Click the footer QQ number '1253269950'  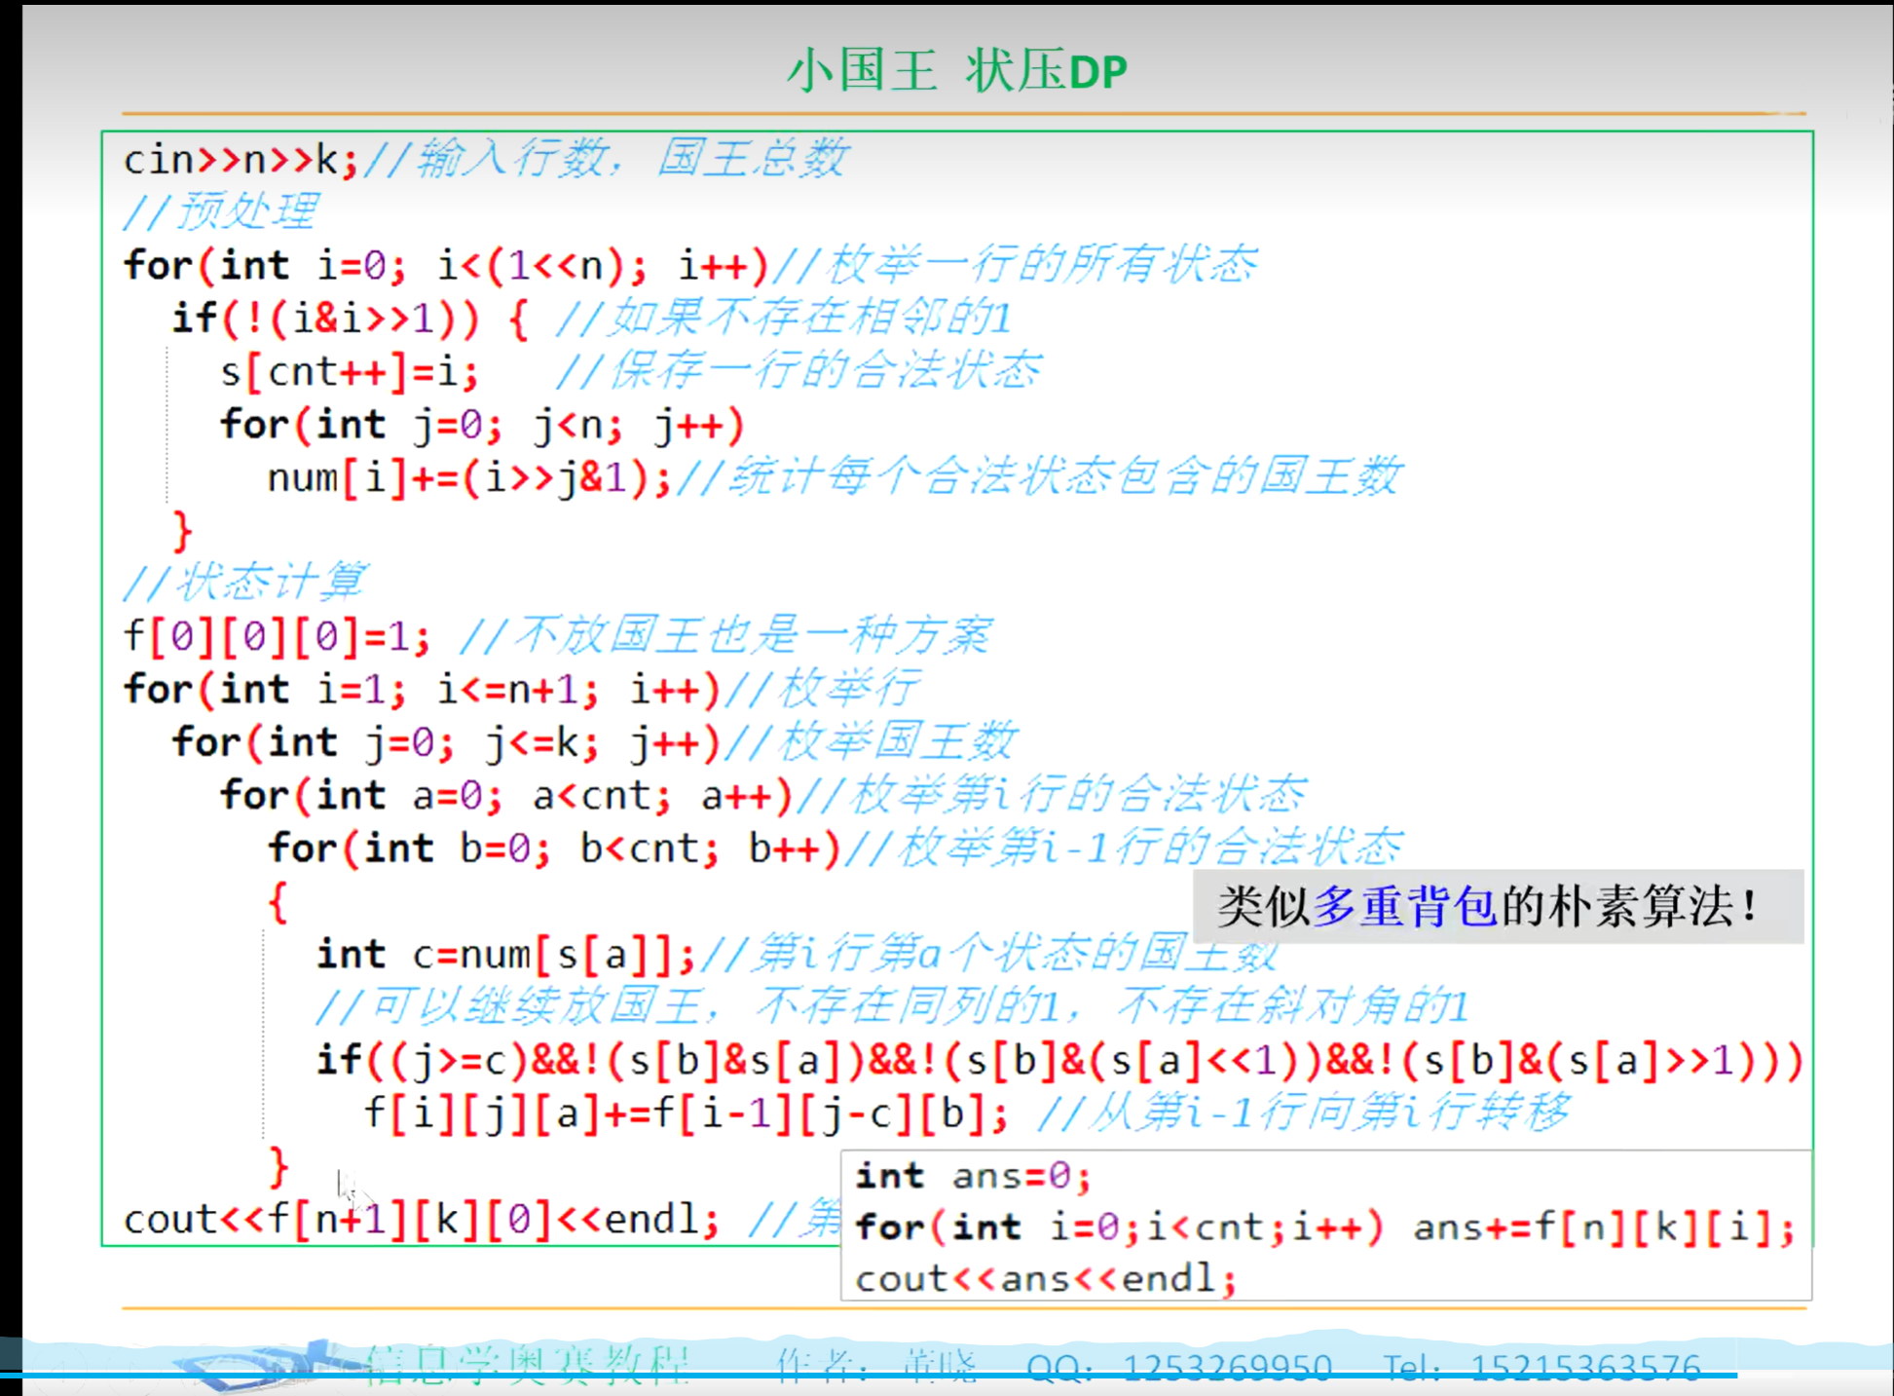pyautogui.click(x=1227, y=1367)
